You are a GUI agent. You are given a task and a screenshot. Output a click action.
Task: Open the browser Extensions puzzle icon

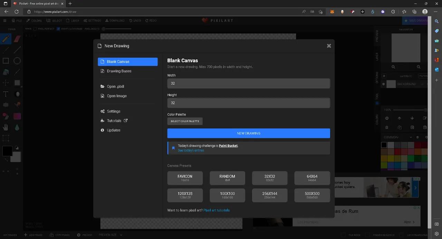[393, 12]
